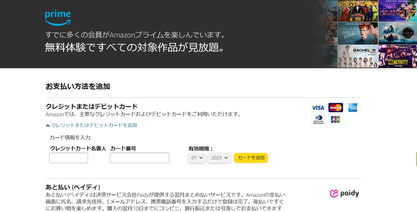Screen dimensions: 417x212
Task: Click the Diners Club logo
Action: 318,119
